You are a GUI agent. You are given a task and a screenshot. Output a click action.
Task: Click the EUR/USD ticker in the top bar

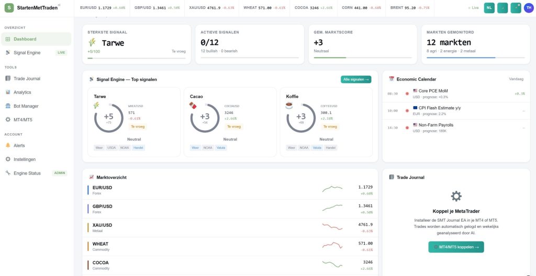pos(102,7)
